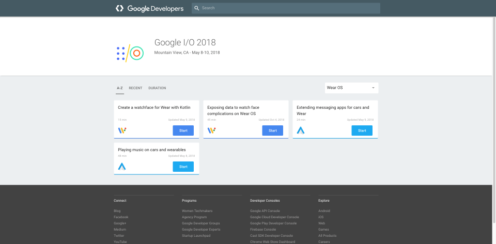Screen dimensions: 496x244
Task: Open Google Developer Experts link
Action: (x=201, y=230)
